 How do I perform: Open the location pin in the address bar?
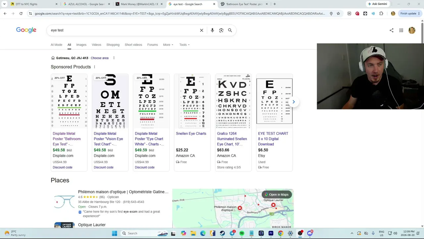pyautogui.click(x=331, y=14)
